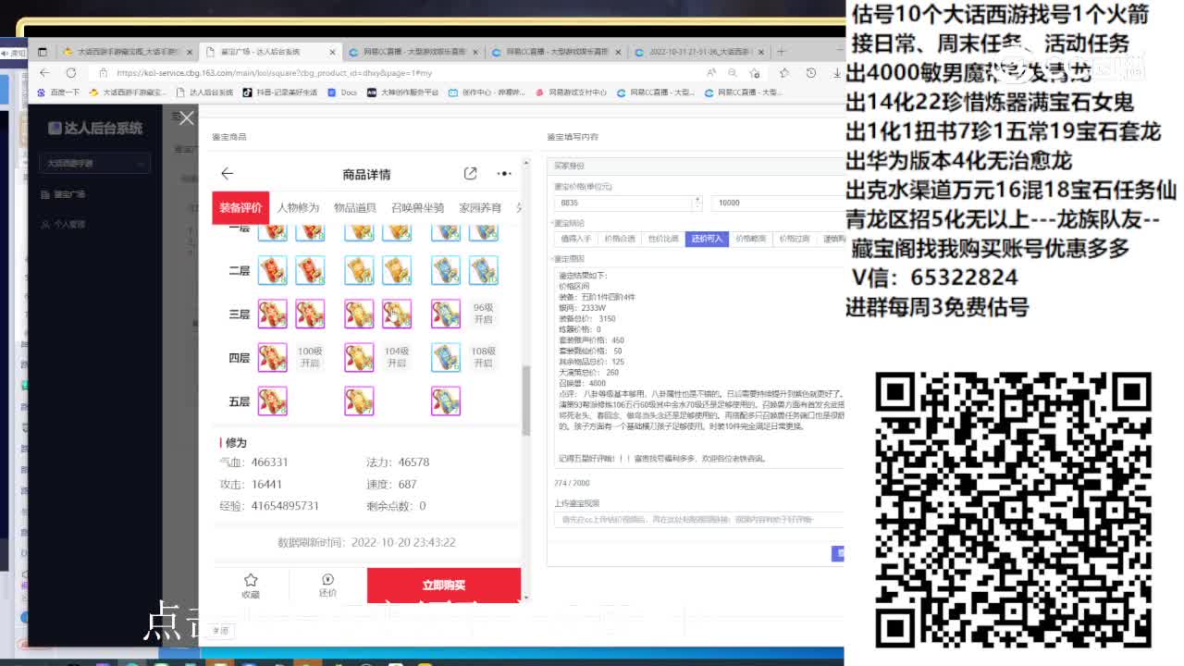
Task: Click the 96级 开启 locked slot
Action: pyautogui.click(x=484, y=314)
